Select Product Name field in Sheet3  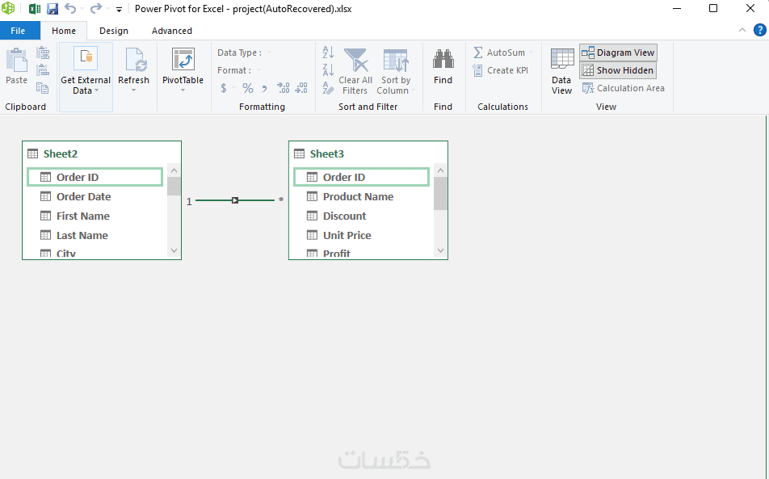tap(361, 196)
